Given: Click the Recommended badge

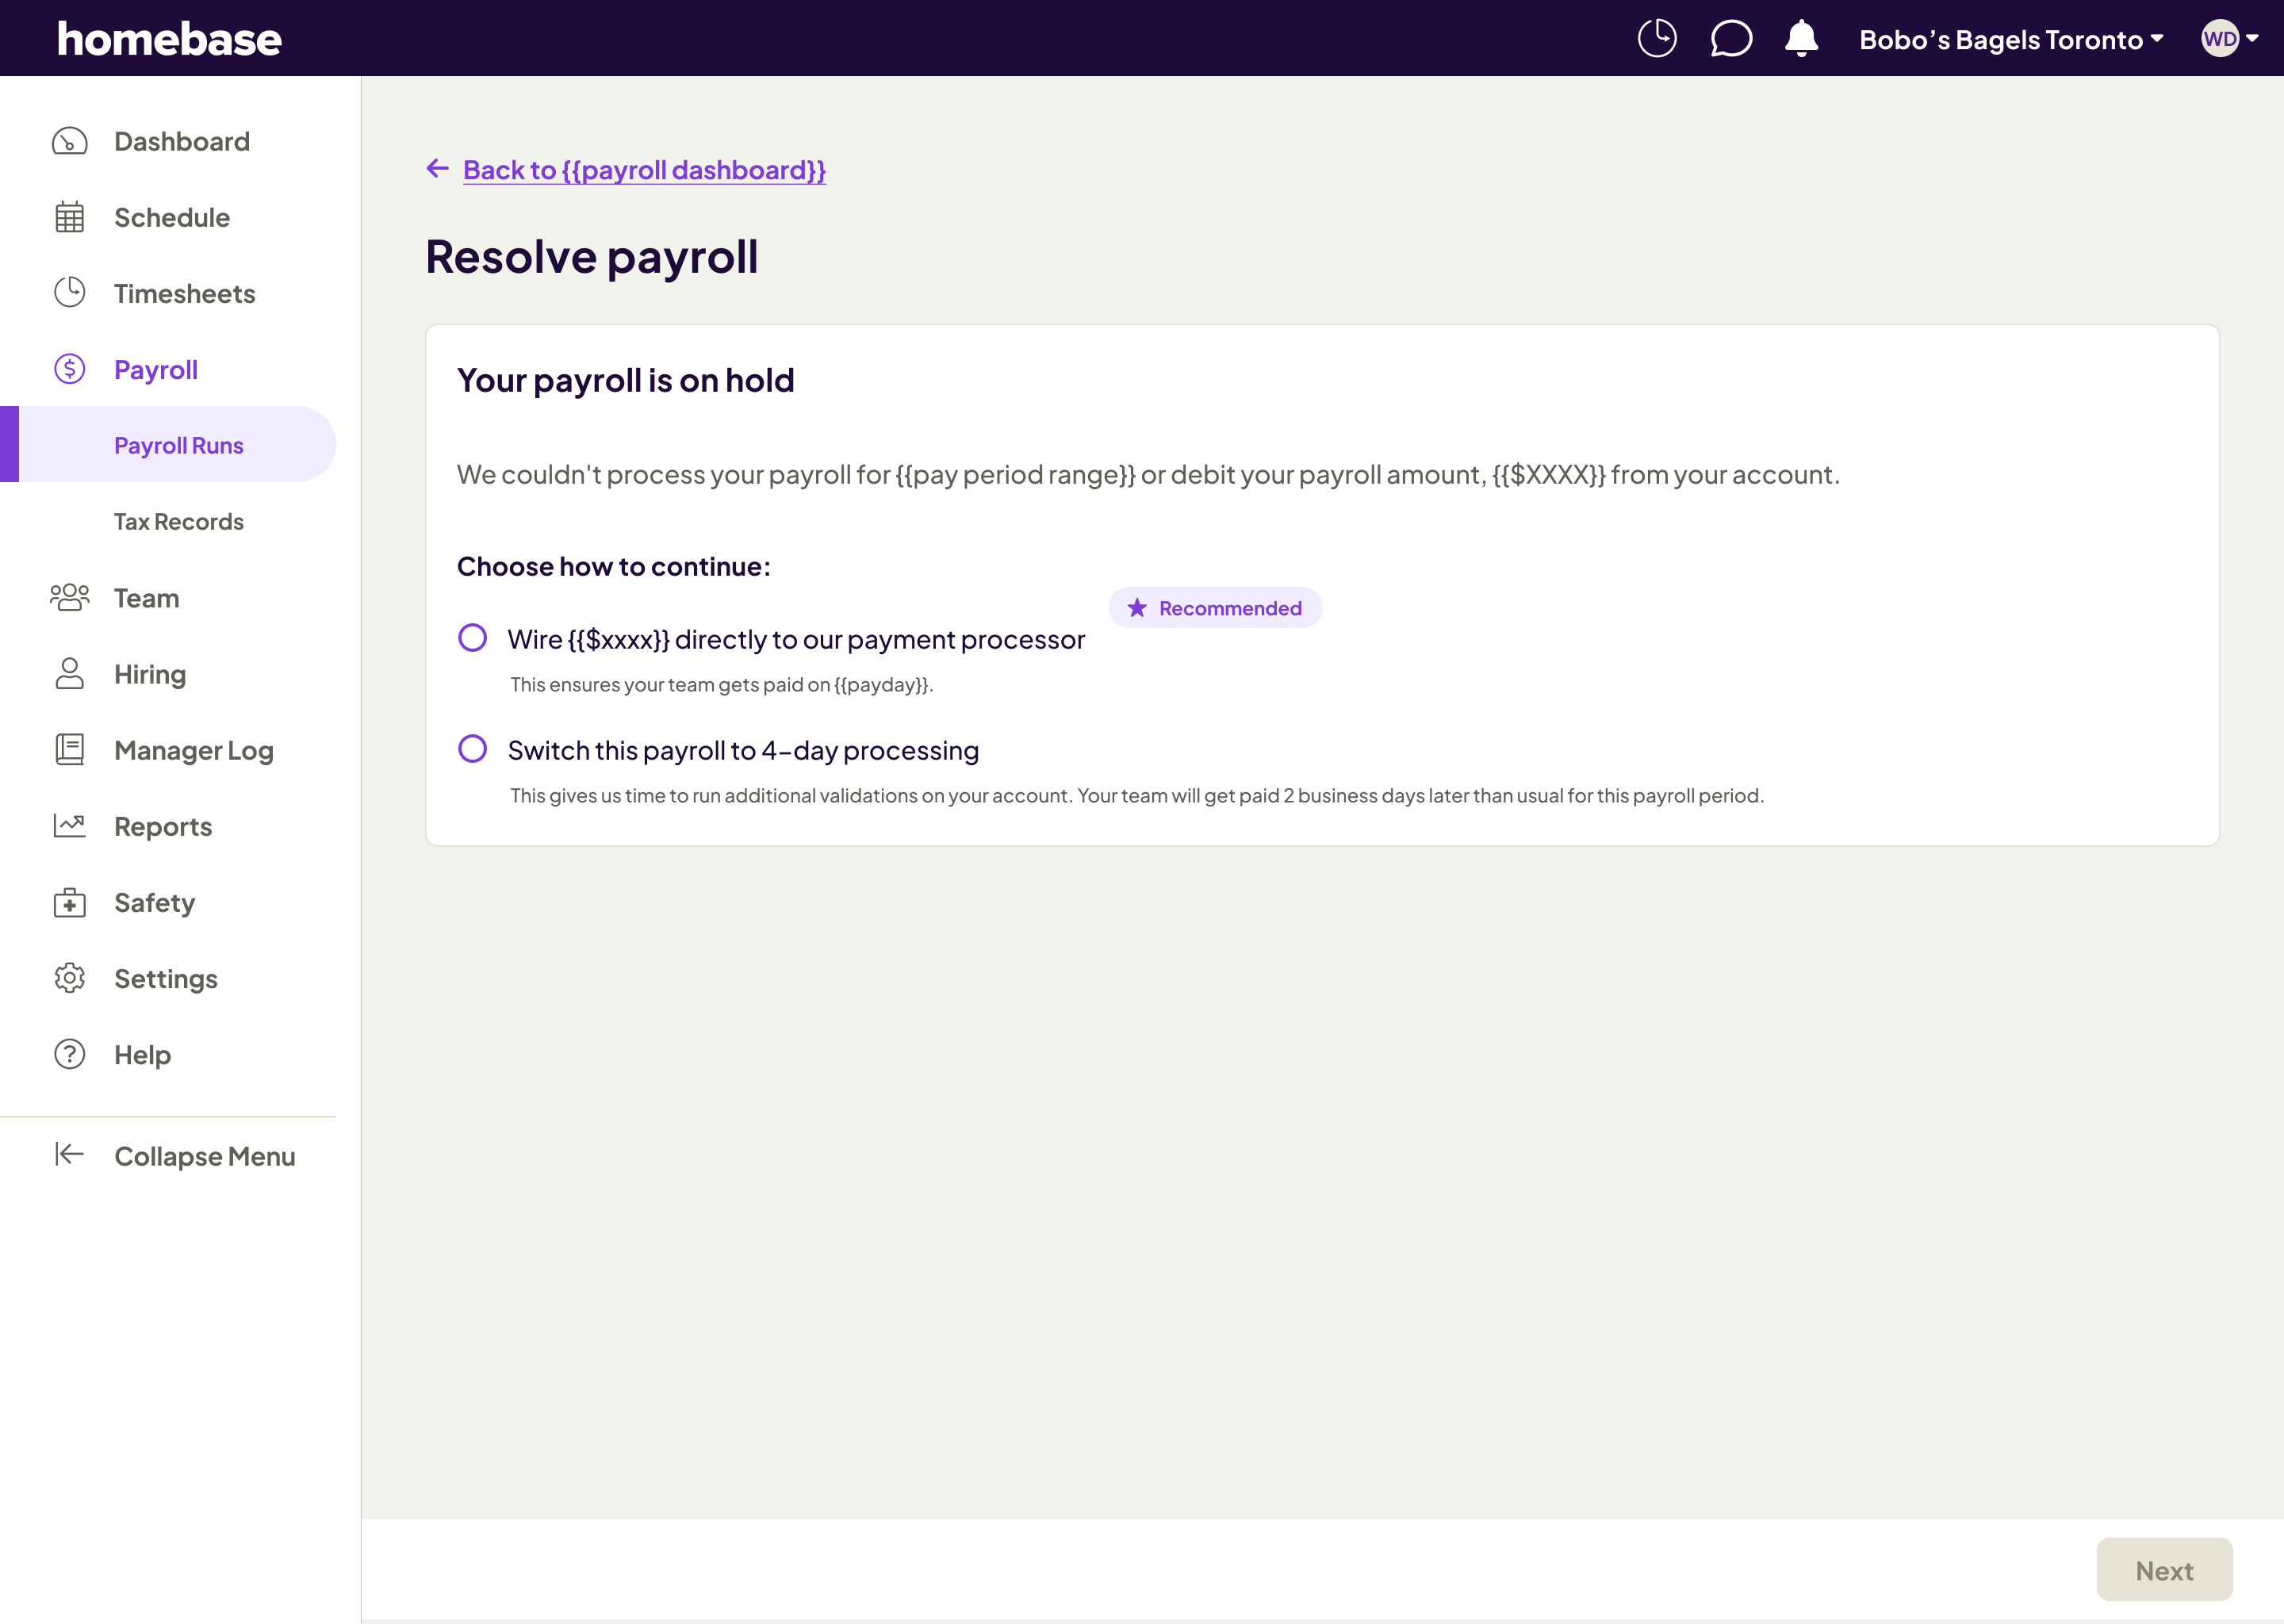Looking at the screenshot, I should tap(1214, 608).
